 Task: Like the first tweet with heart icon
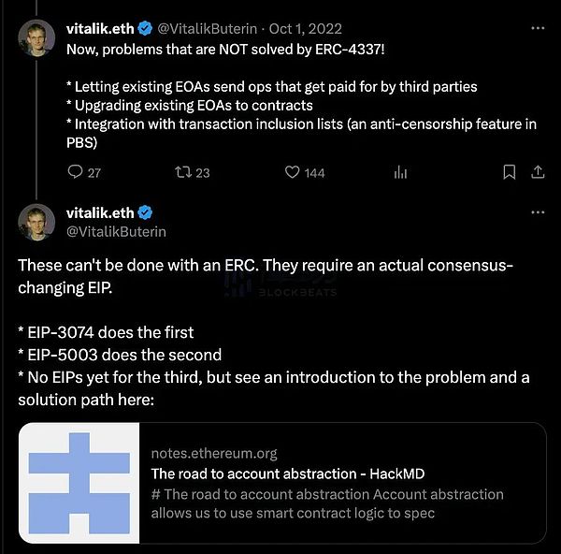click(x=292, y=172)
